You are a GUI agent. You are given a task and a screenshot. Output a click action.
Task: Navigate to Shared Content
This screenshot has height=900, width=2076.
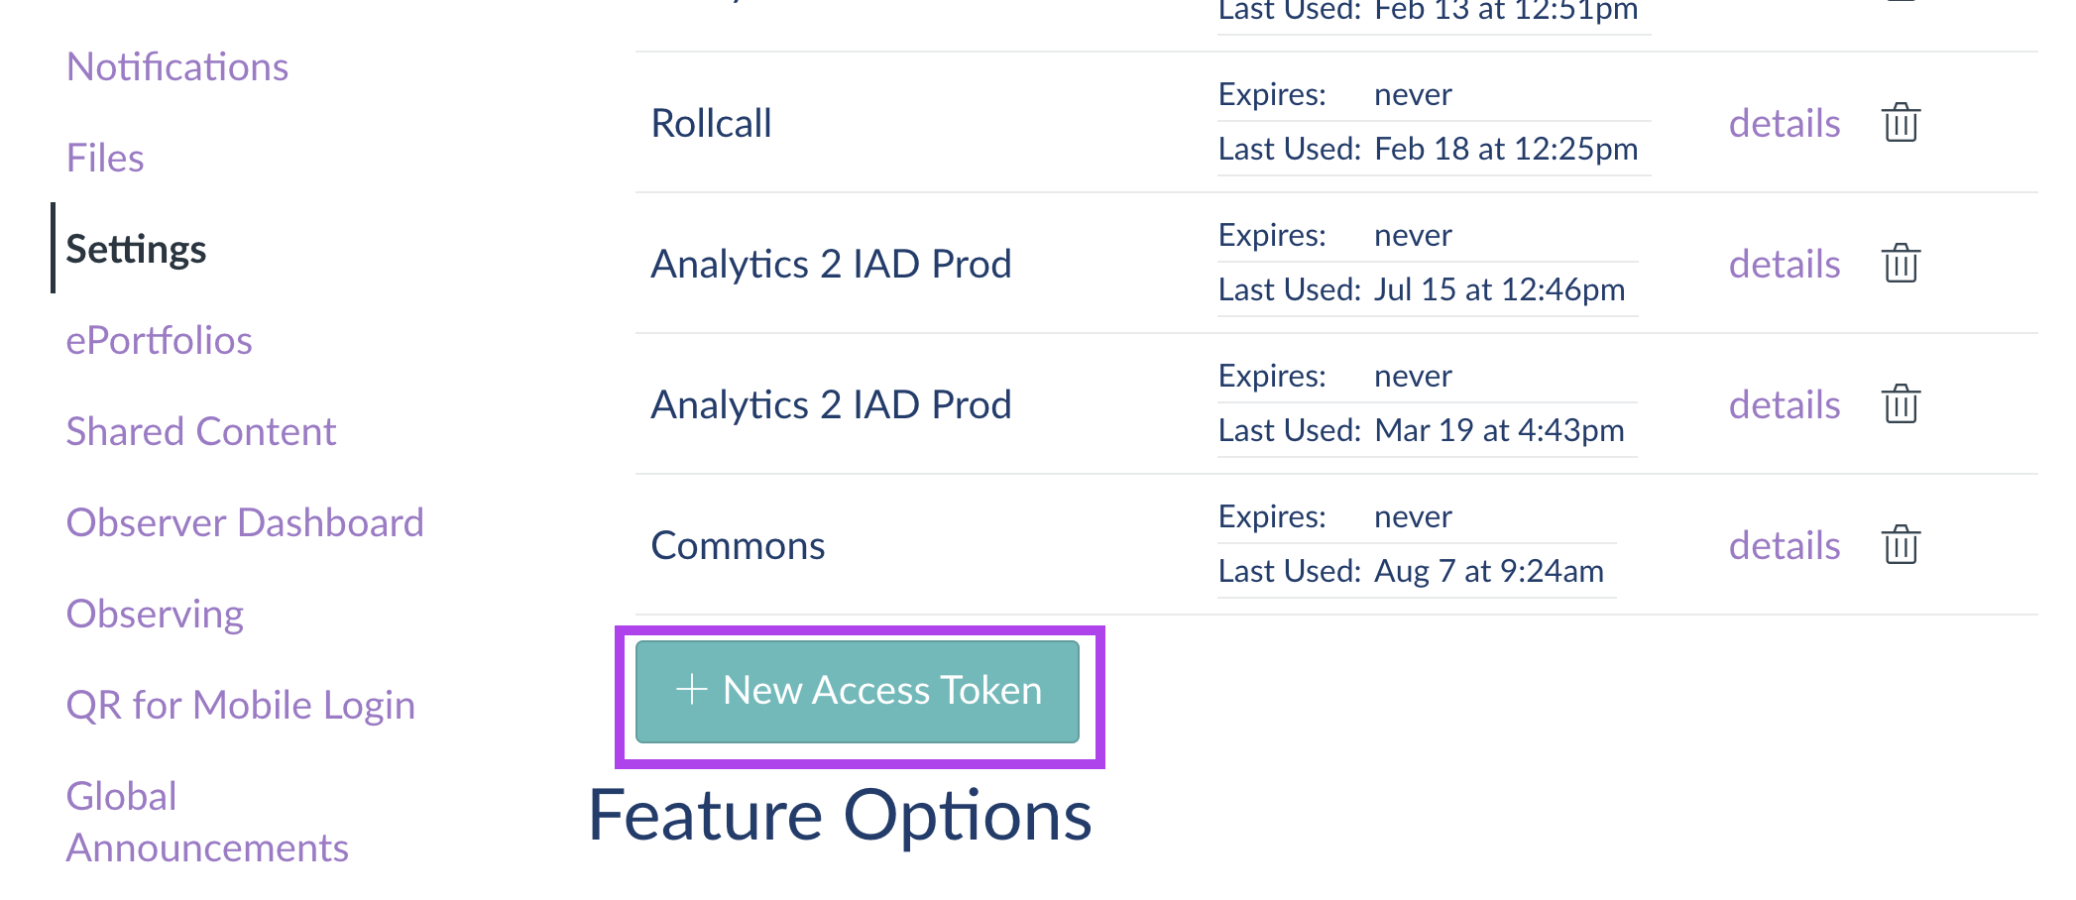[x=201, y=431]
